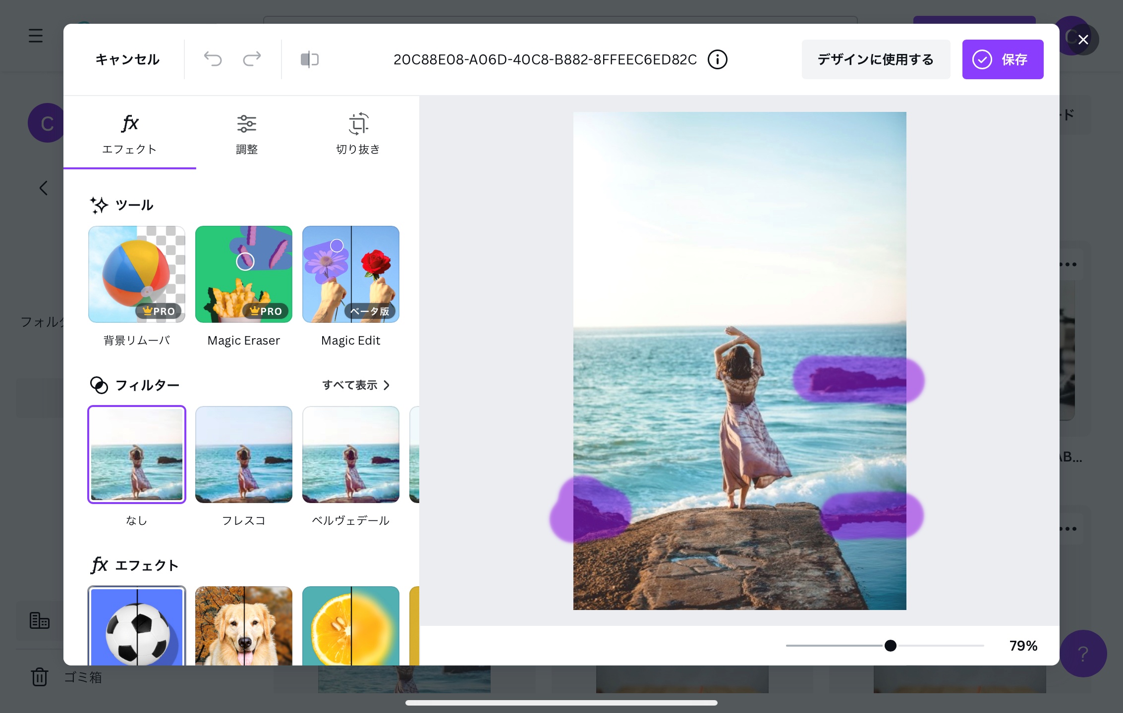The height and width of the screenshot is (713, 1123).
Task: Open the Magic Eraser tool
Action: 244,274
